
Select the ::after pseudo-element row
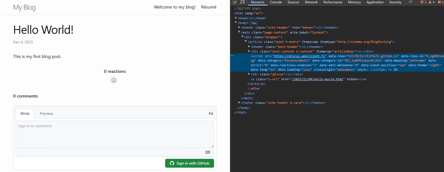click(x=253, y=88)
